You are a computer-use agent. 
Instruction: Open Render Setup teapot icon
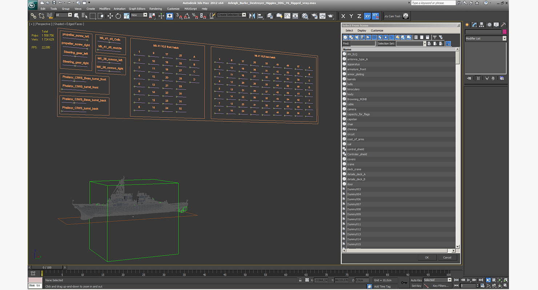coord(314,16)
